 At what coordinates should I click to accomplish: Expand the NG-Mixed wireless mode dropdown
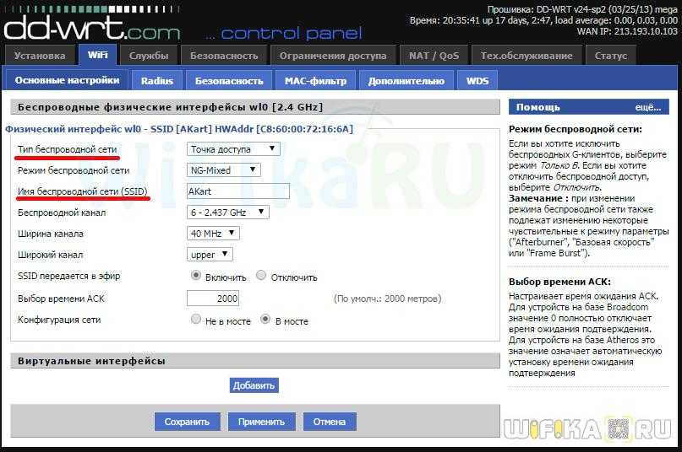tap(223, 170)
